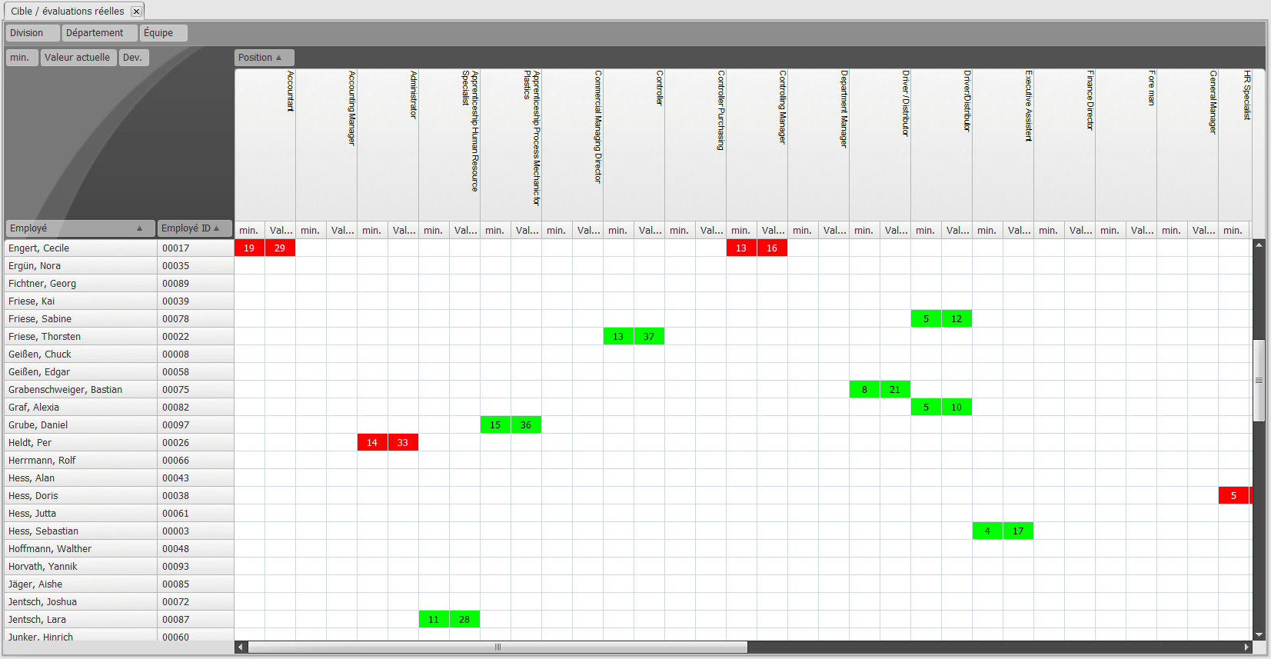Select employee Grube, Daniel
1271x659 pixels.
pyautogui.click(x=81, y=425)
